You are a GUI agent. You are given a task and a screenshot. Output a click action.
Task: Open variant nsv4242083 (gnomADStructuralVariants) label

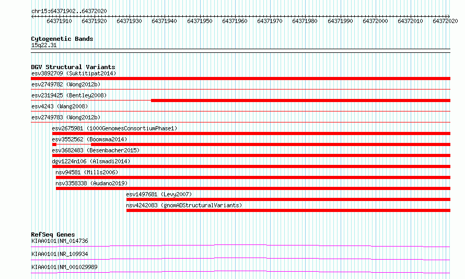184,205
